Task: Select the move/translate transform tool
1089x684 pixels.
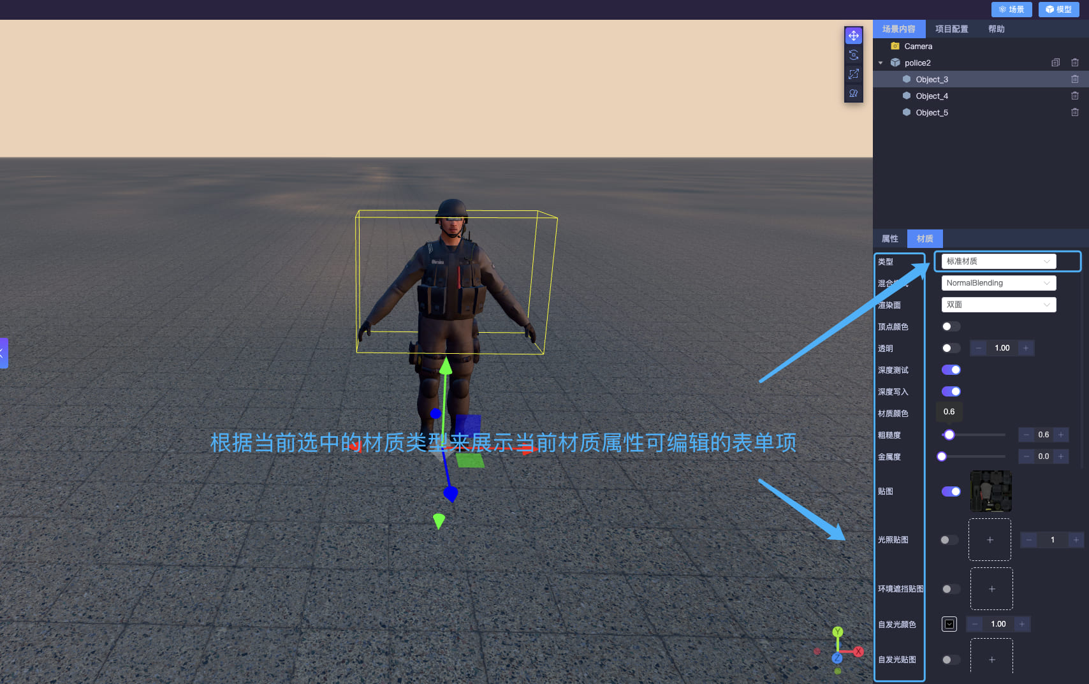Action: click(x=853, y=36)
